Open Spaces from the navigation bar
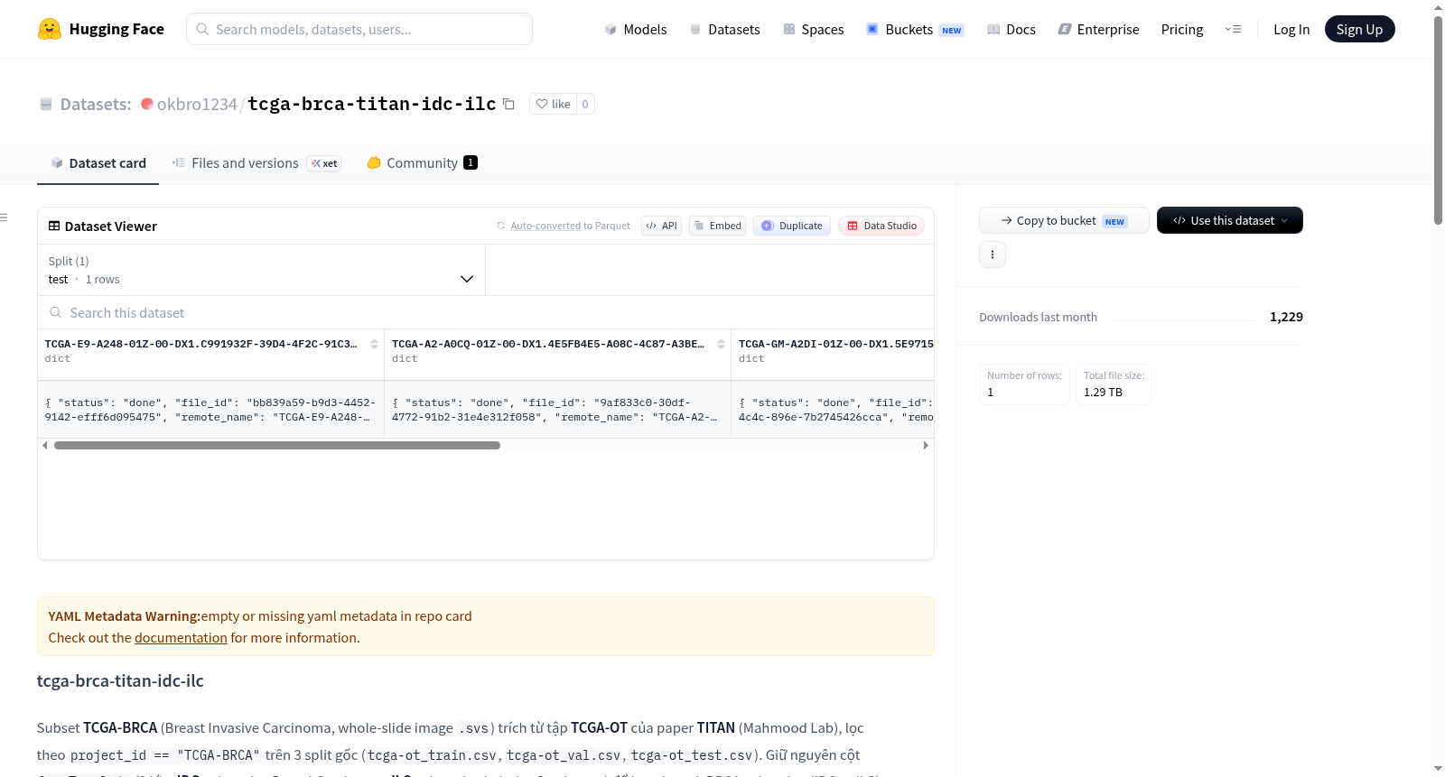The image size is (1445, 777). coord(813,29)
